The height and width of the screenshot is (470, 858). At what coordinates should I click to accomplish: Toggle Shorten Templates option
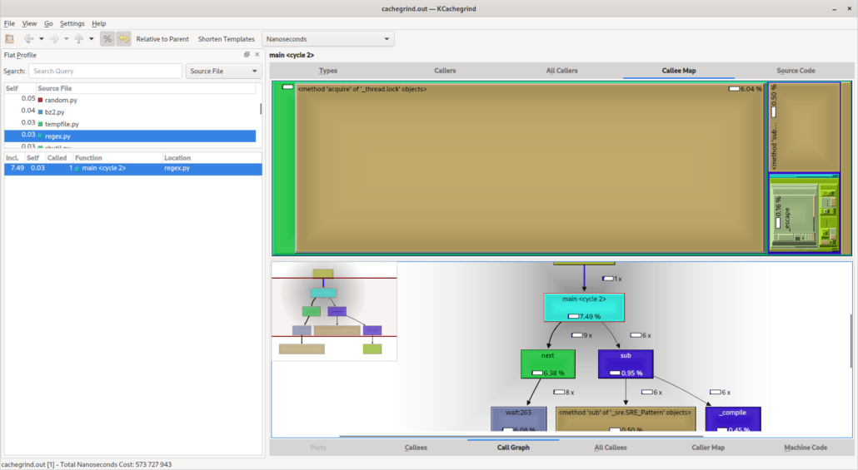[x=226, y=39]
